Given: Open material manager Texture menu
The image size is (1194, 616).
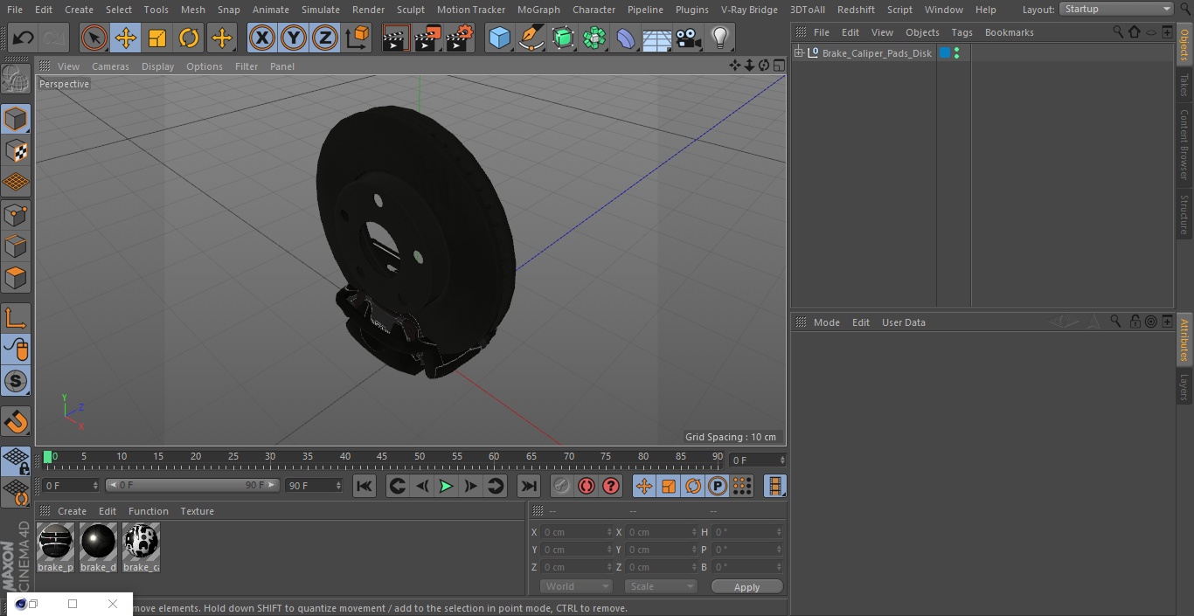Looking at the screenshot, I should point(197,511).
